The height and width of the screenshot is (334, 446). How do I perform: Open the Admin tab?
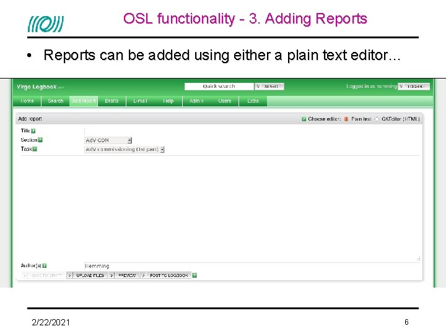tap(196, 101)
